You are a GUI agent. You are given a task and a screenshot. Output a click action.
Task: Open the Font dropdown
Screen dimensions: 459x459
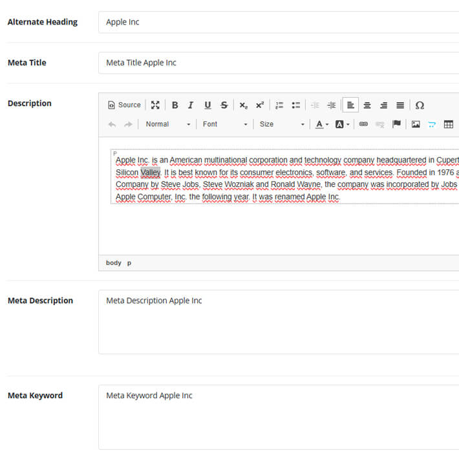(225, 124)
